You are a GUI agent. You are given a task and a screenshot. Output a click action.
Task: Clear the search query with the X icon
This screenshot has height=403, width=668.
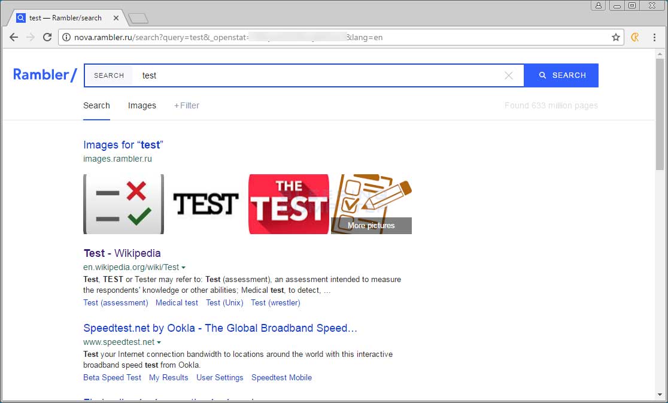point(508,75)
